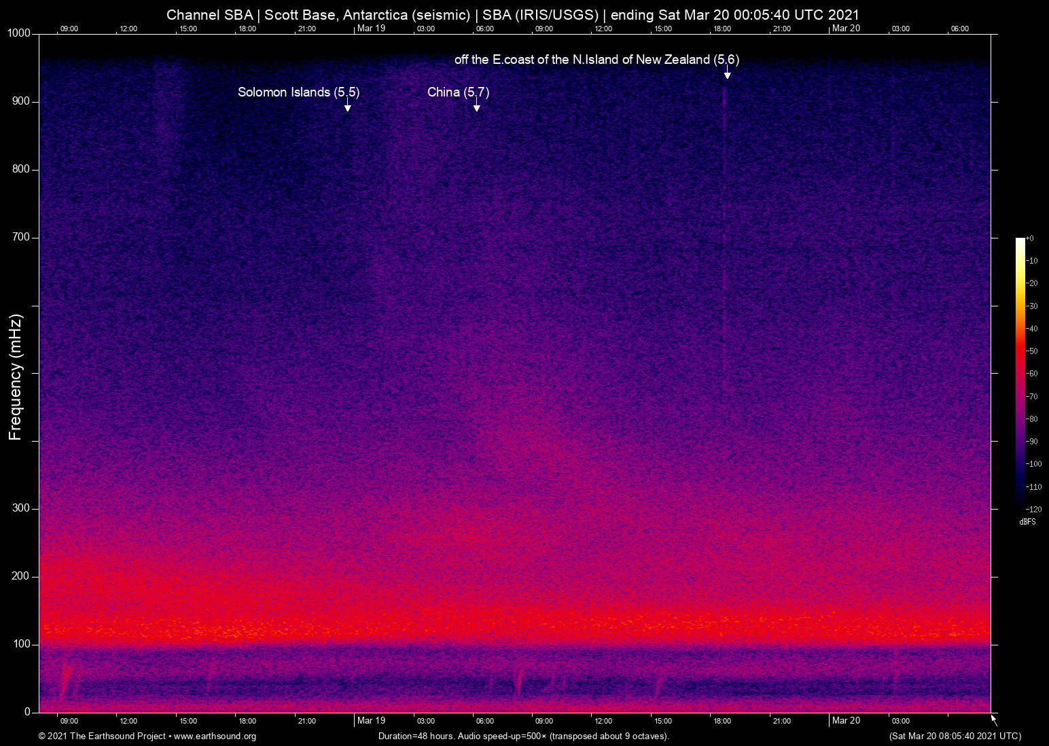The height and width of the screenshot is (746, 1049).
Task: Click the 200 frequency axis value
Action: point(22,576)
